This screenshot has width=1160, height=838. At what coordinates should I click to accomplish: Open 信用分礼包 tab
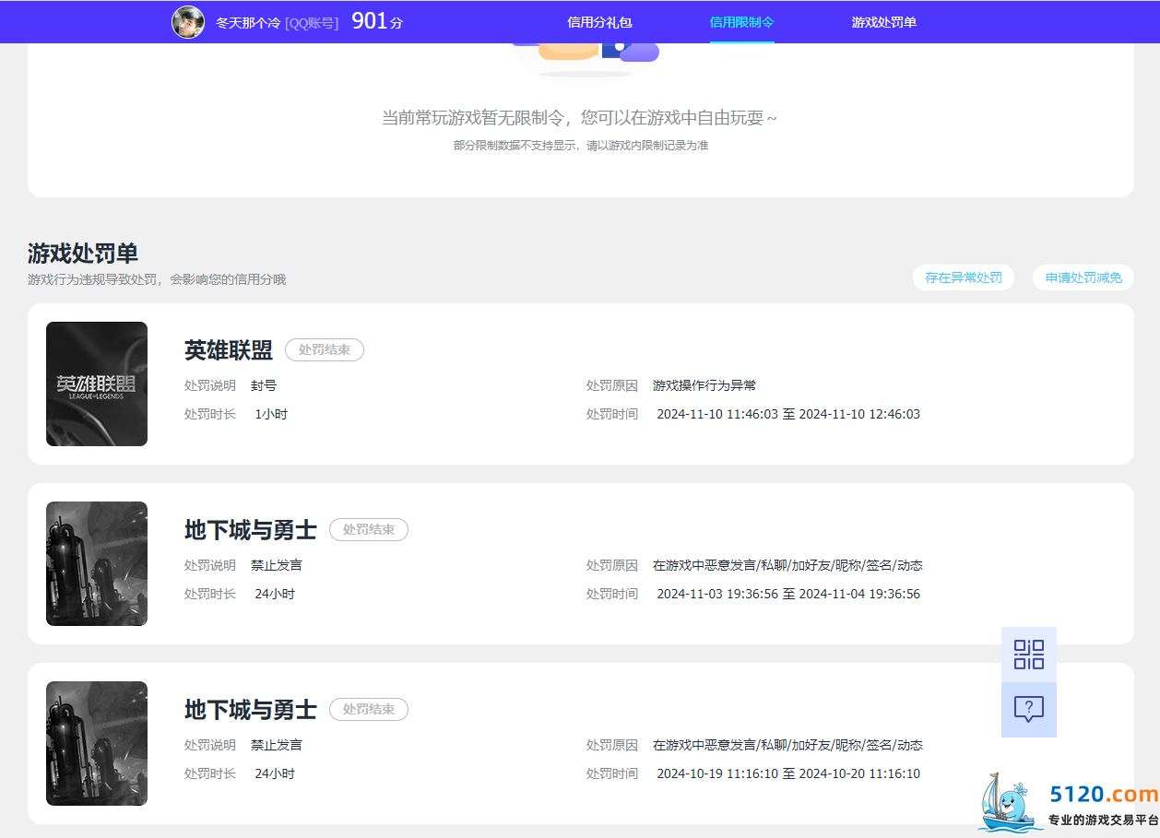click(x=599, y=22)
